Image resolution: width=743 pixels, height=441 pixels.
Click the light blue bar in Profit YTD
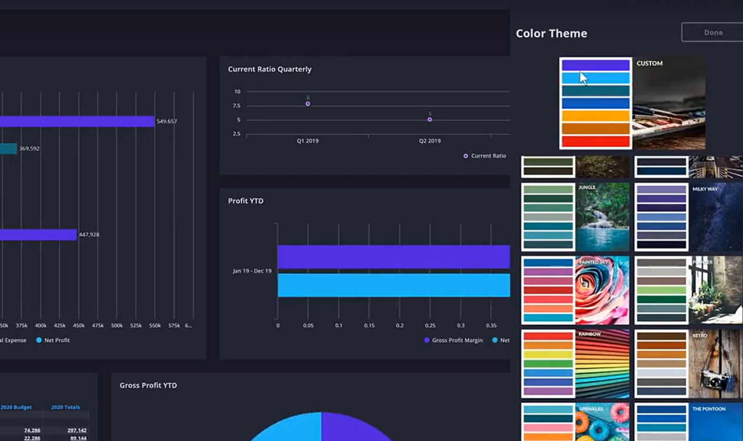[x=393, y=285]
